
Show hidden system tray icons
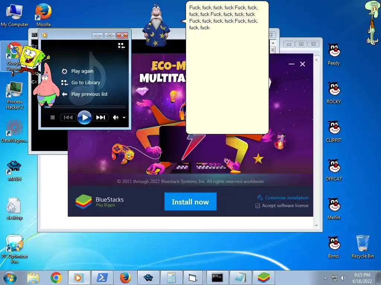pos(325,278)
